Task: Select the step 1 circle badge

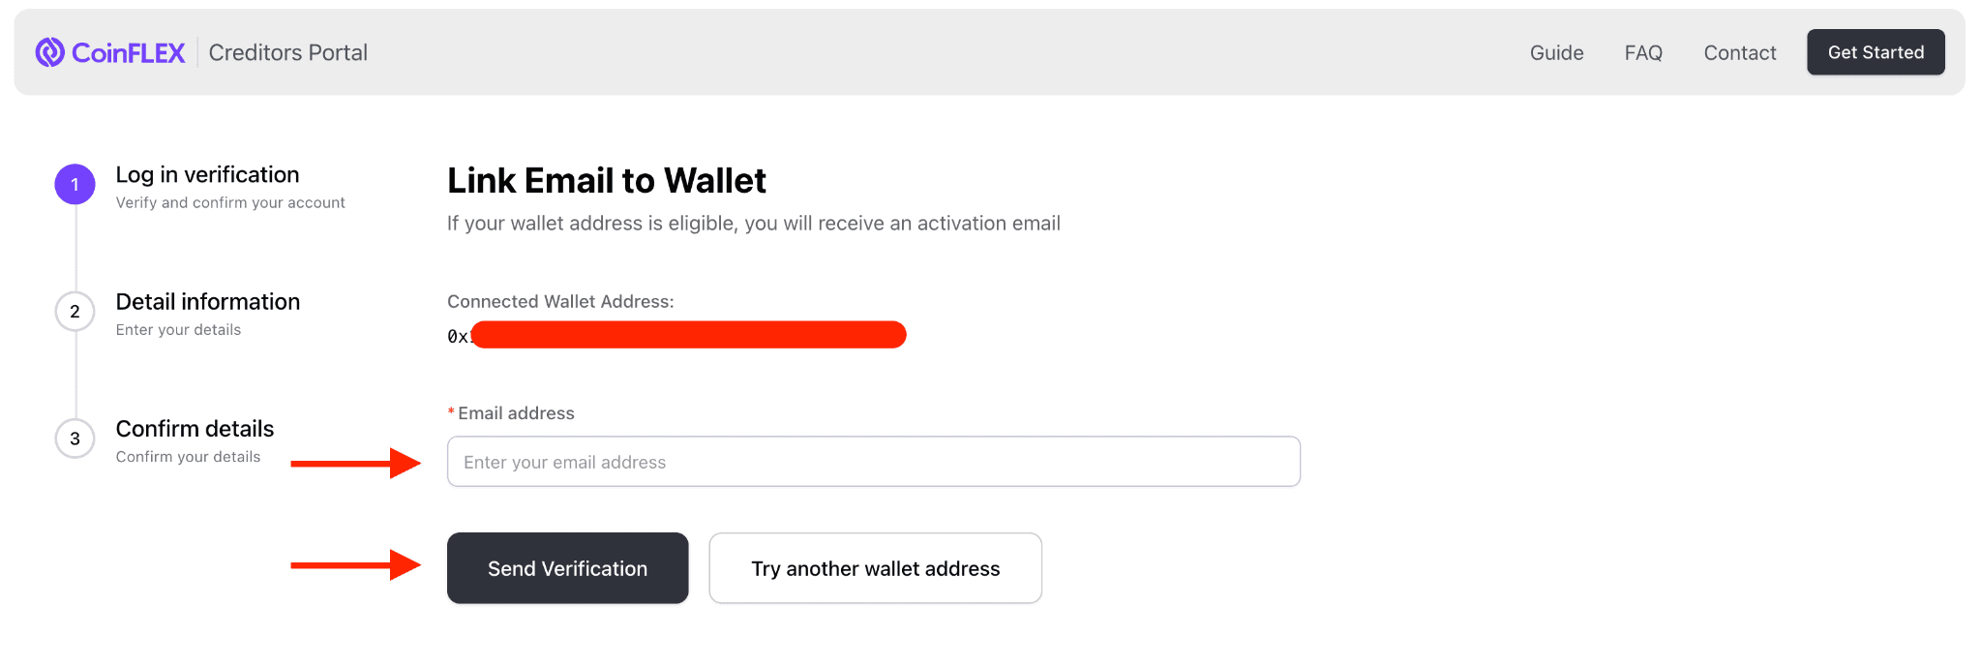Action: [x=75, y=184]
